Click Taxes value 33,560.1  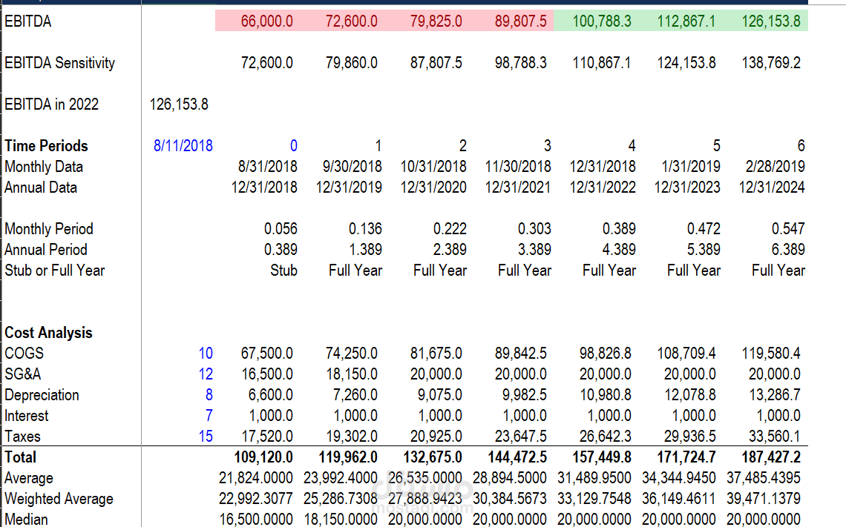coord(774,436)
